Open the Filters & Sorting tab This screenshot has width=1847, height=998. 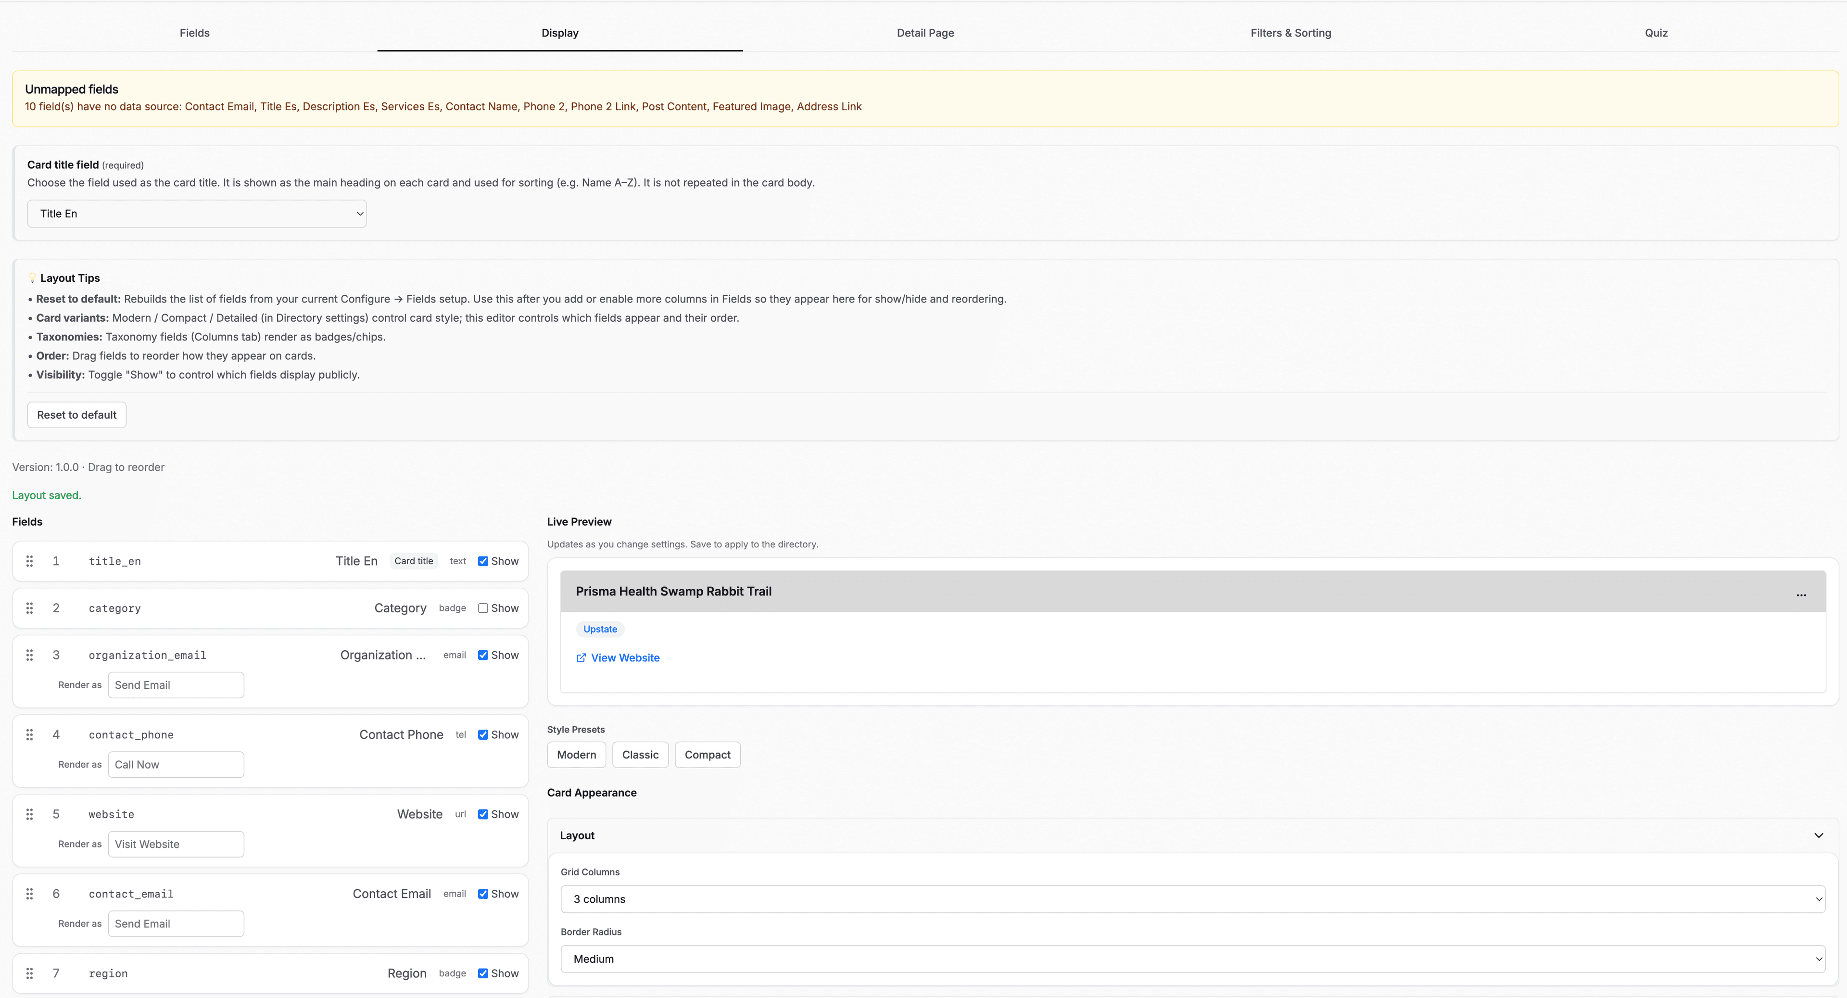click(1290, 33)
